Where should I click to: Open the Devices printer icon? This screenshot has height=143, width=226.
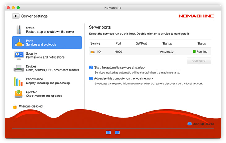tap(19, 69)
